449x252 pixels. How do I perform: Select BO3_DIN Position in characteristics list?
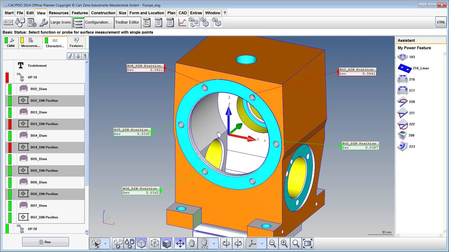click(x=44, y=124)
